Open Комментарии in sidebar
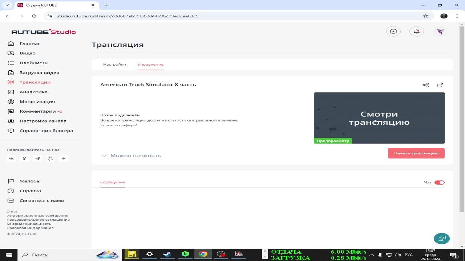Image resolution: width=465 pixels, height=261 pixels. click(x=38, y=111)
